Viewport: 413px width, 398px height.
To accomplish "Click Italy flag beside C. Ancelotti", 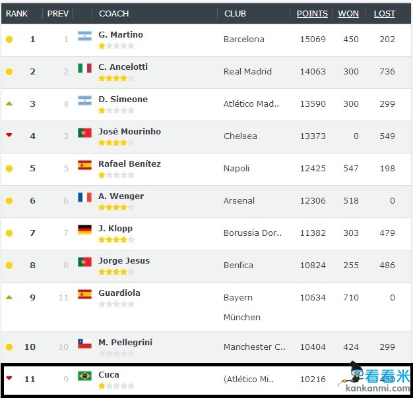I will 84,68.
